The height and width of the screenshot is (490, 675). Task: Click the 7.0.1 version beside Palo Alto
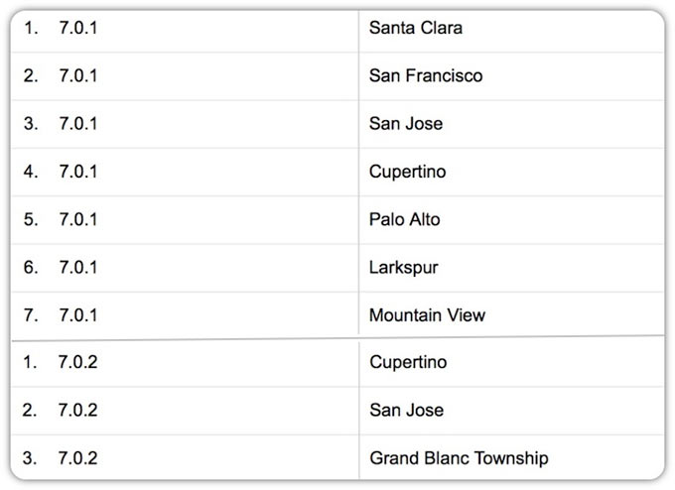[x=78, y=219]
